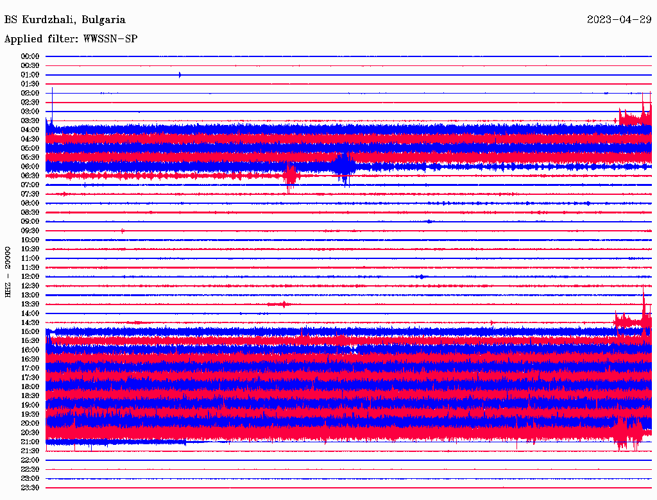Select the 23:30 time label

(30, 488)
